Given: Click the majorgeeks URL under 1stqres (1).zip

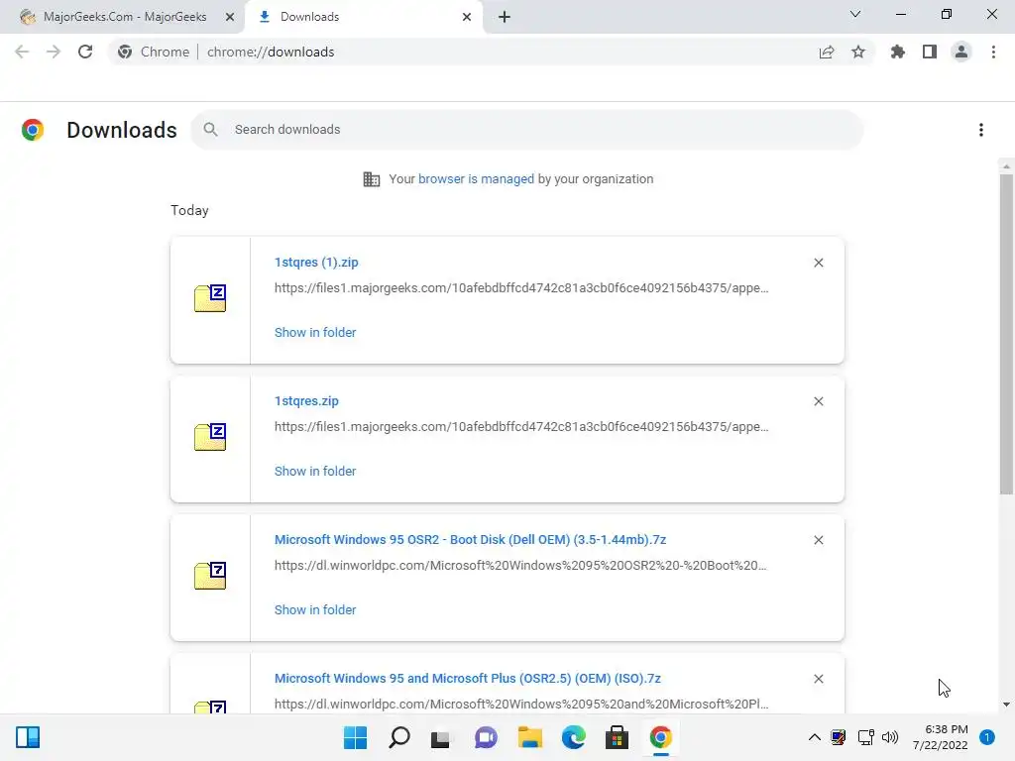Looking at the screenshot, I should (521, 288).
